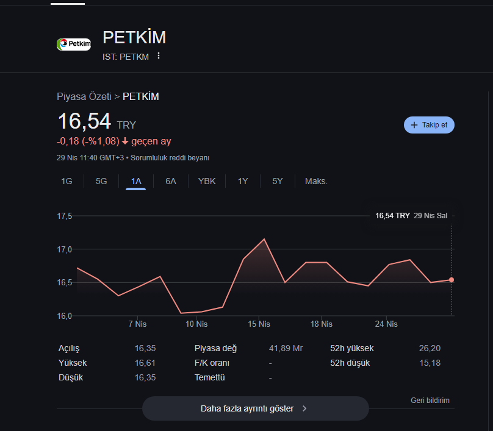
Task: Click the Petkim company logo
Action: pyautogui.click(x=74, y=45)
